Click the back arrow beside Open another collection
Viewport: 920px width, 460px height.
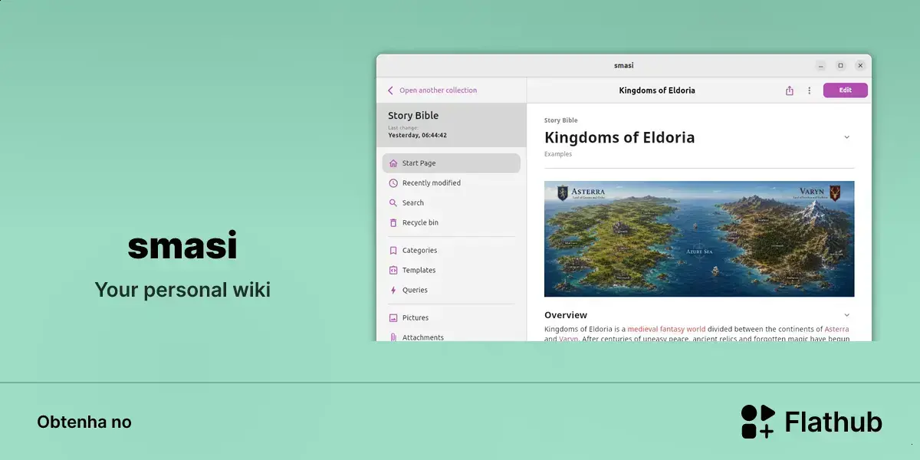click(x=390, y=90)
